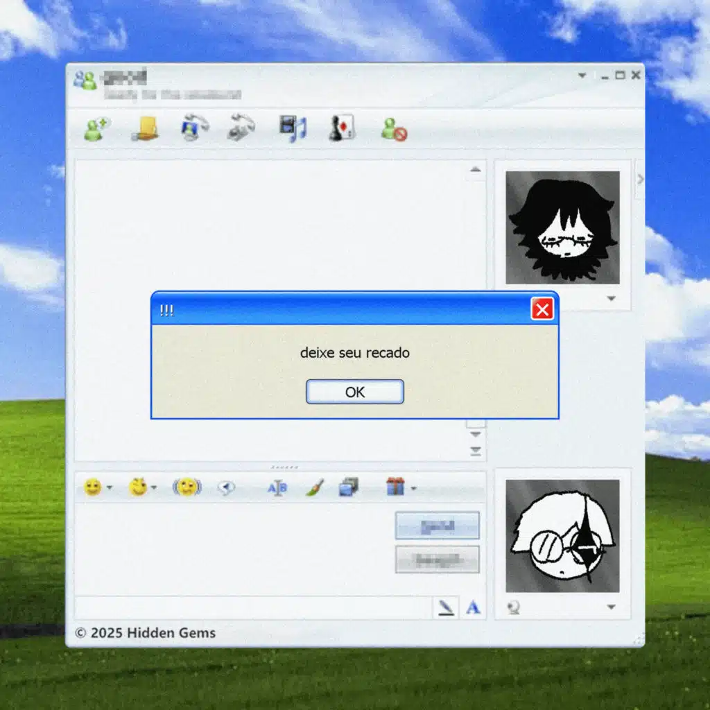Click the message text input area
710x710 pixels.
232,548
